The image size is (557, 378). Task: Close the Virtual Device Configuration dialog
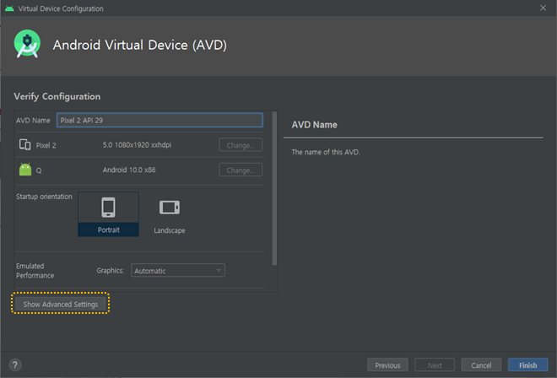point(543,8)
